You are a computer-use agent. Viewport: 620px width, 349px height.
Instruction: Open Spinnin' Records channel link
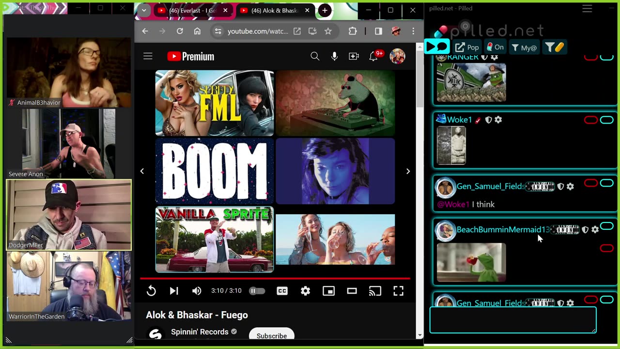(200, 332)
